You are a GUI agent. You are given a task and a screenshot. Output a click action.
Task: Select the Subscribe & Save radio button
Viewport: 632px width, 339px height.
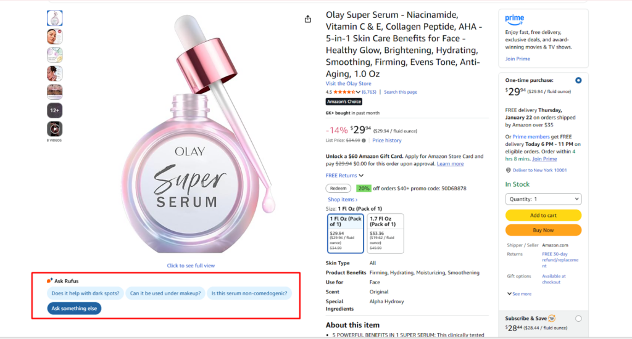coord(578,319)
